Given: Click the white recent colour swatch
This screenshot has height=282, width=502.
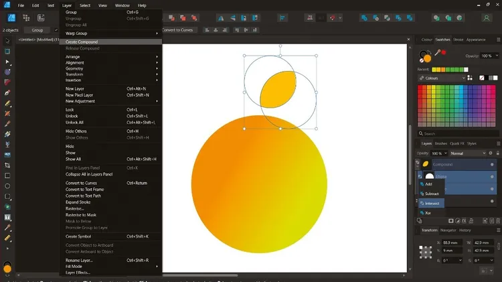Looking at the screenshot, I should pos(466,70).
